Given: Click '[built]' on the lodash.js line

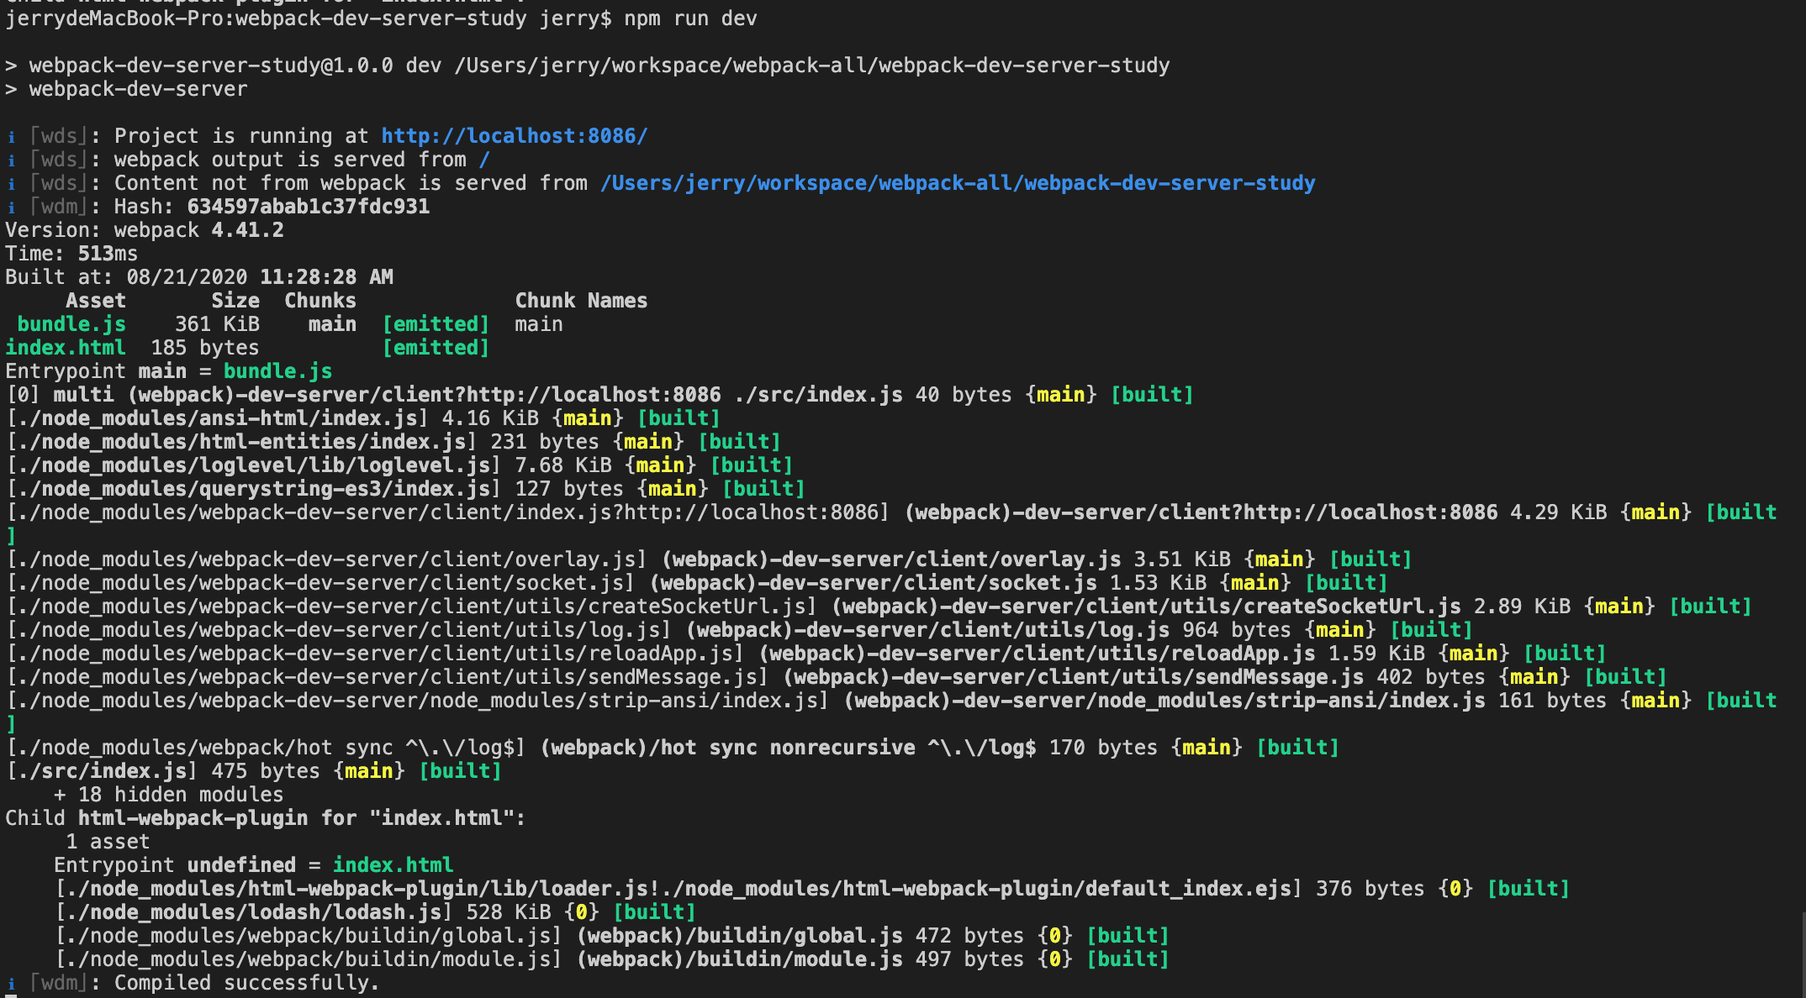Looking at the screenshot, I should pos(654,912).
